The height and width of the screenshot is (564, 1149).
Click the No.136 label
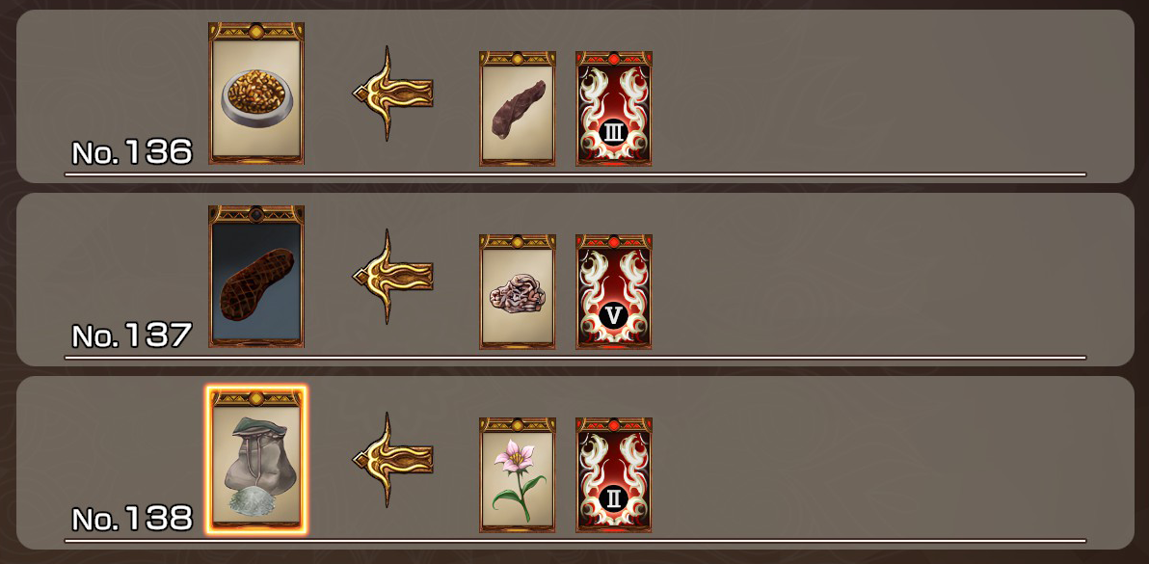(x=132, y=152)
